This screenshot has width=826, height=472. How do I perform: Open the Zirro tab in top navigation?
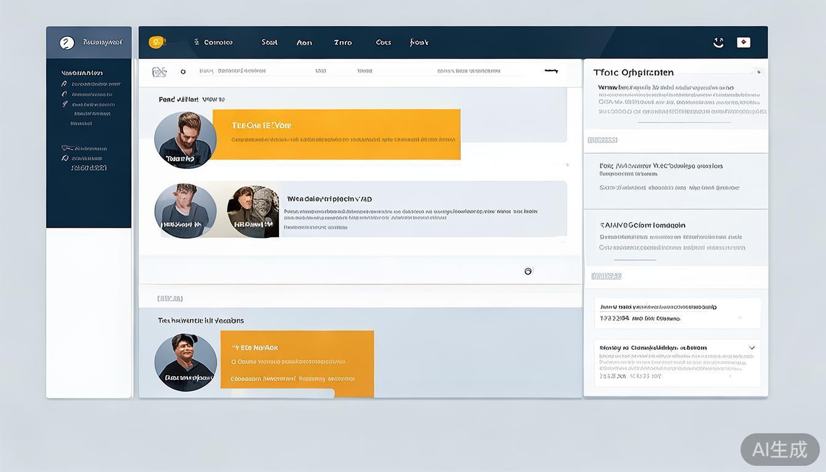tap(343, 42)
